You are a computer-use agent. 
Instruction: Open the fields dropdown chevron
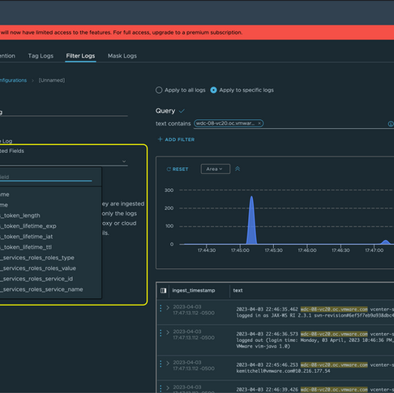coord(124,161)
